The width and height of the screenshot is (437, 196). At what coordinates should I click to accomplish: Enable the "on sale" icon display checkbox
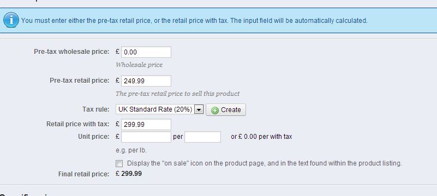pos(119,163)
